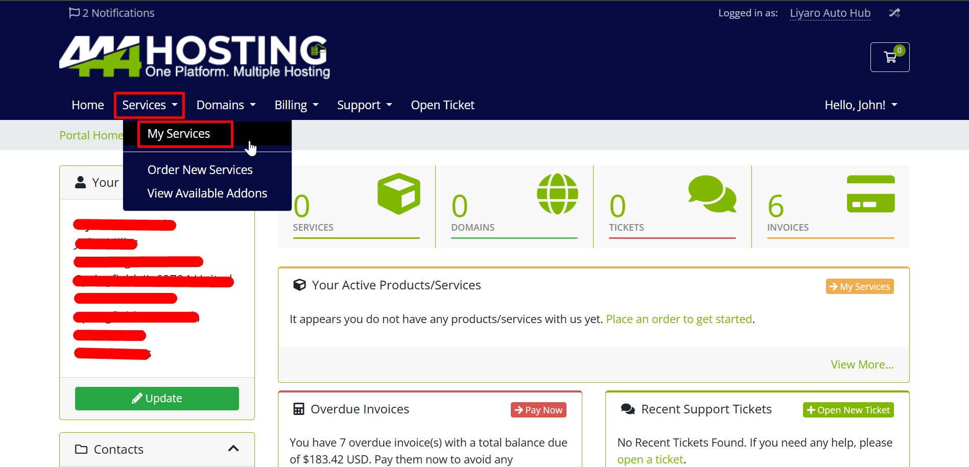
Task: Open the Hello, John! account menu
Action: tap(861, 105)
